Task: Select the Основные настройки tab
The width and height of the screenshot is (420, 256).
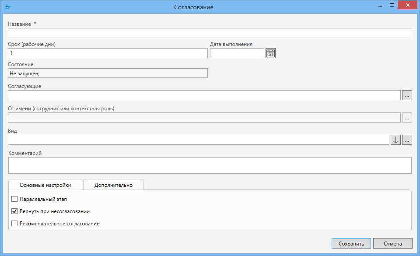Action: (45, 185)
